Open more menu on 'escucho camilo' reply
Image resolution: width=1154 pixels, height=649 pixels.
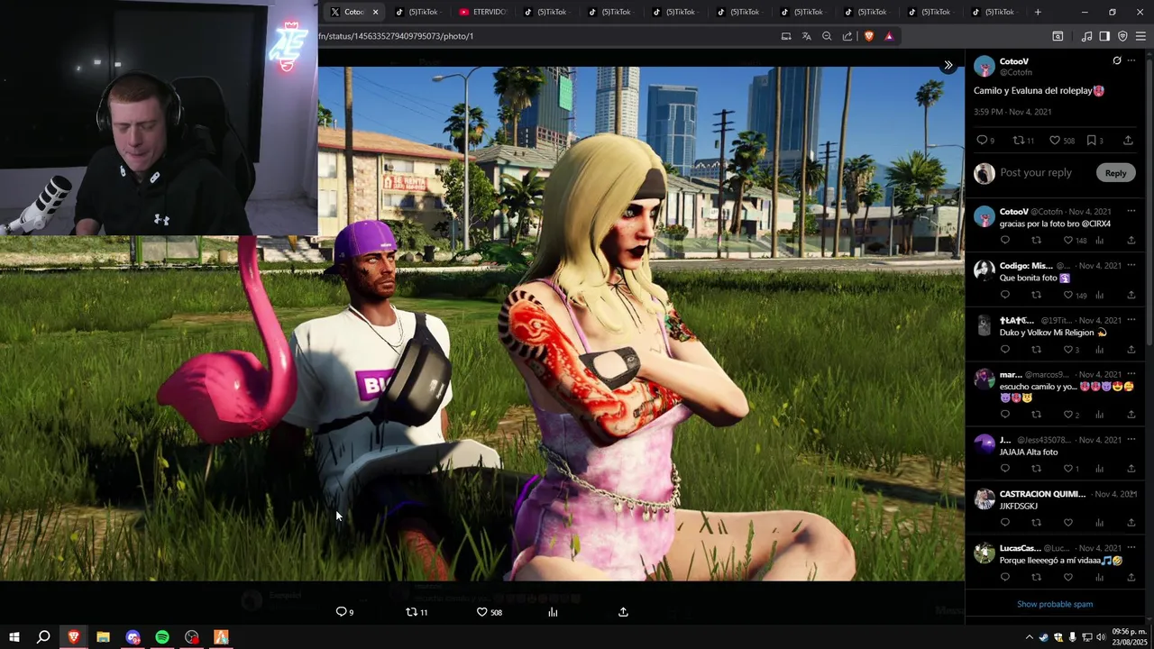1131,374
